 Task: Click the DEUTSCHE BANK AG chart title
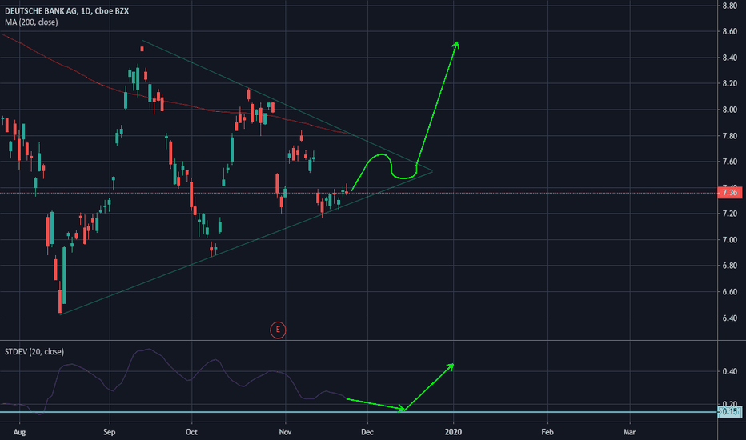point(66,11)
